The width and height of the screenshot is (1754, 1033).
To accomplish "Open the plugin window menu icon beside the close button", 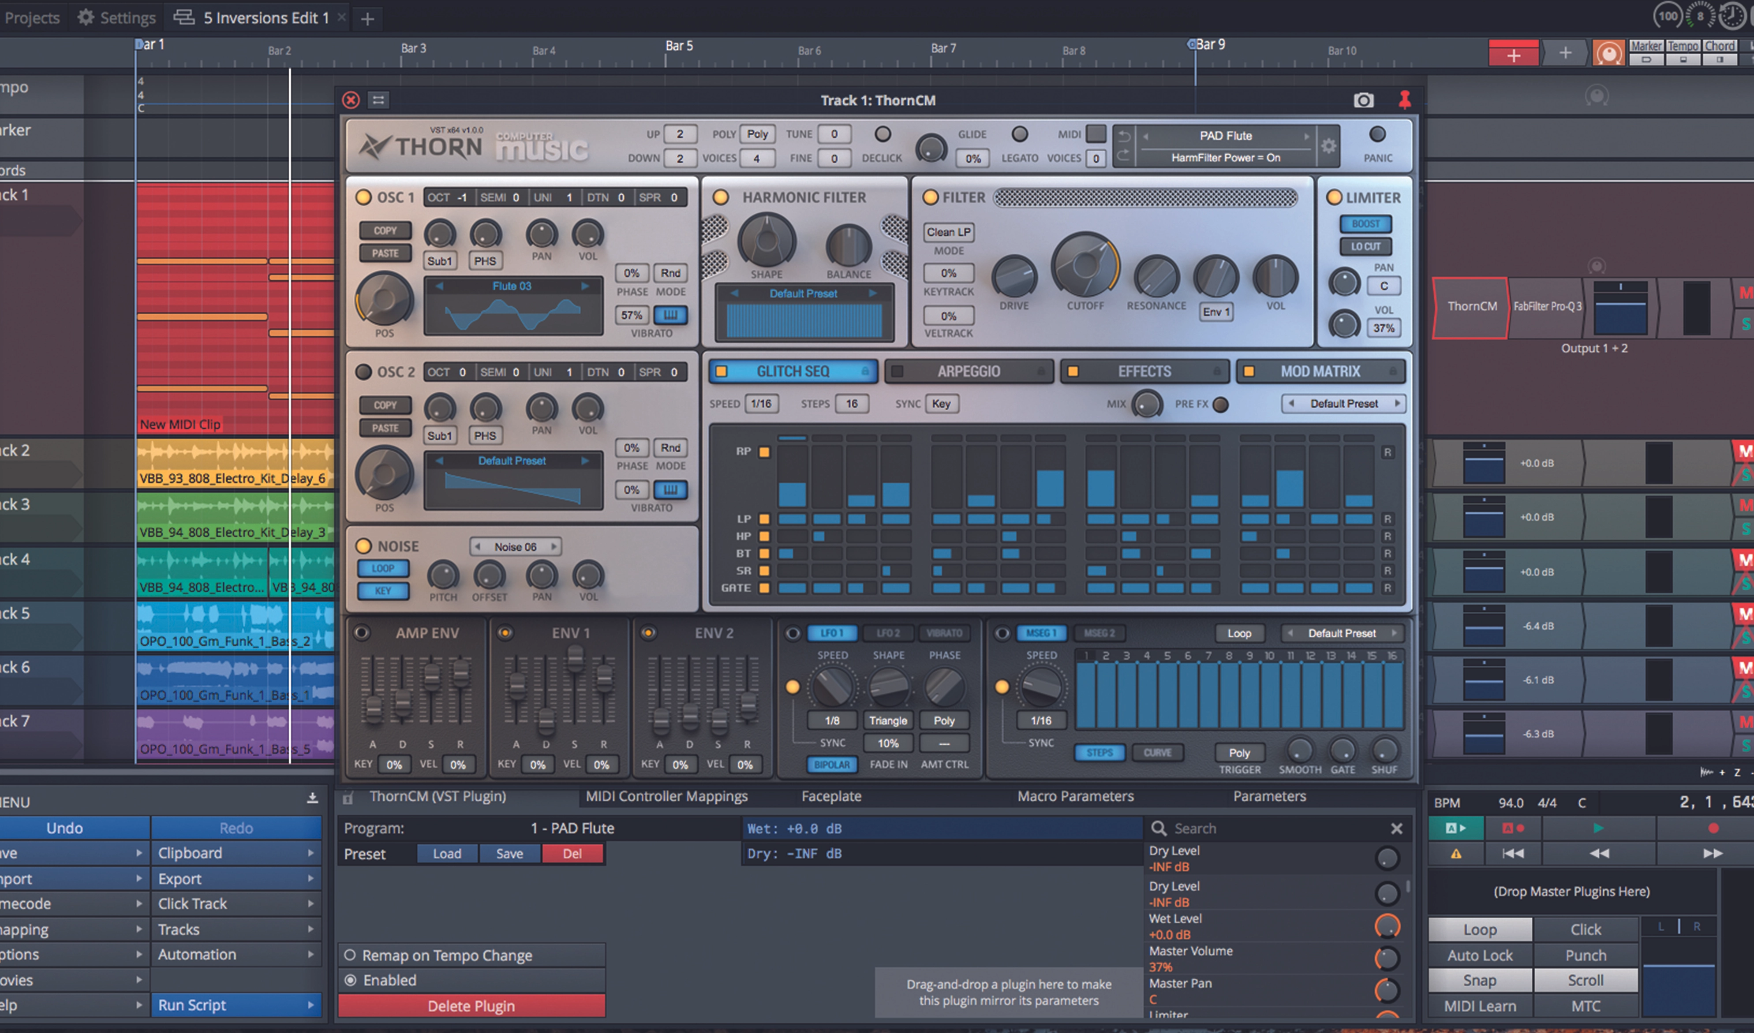I will click(378, 100).
